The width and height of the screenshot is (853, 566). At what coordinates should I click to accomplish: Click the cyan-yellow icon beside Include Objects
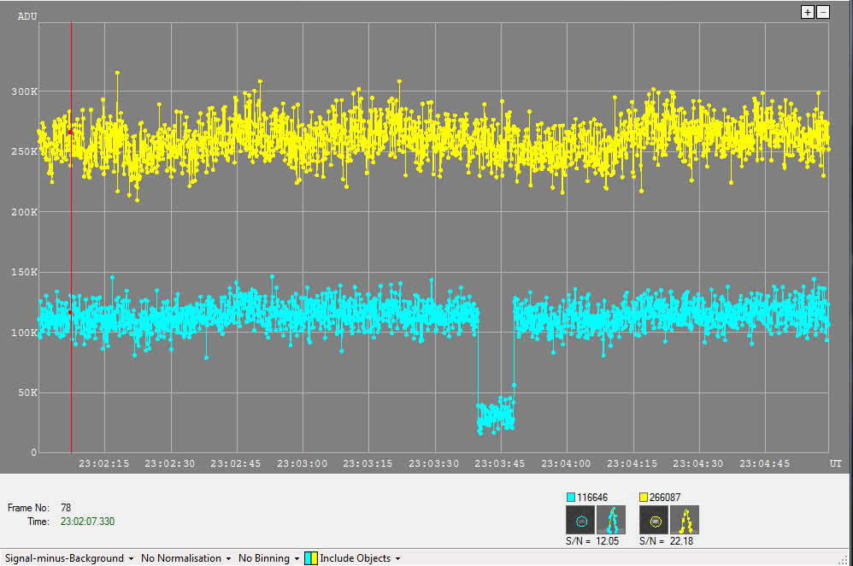point(311,558)
